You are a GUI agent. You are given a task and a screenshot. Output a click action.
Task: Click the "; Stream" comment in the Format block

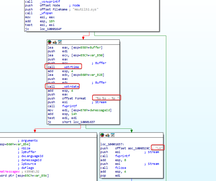coord(99,102)
